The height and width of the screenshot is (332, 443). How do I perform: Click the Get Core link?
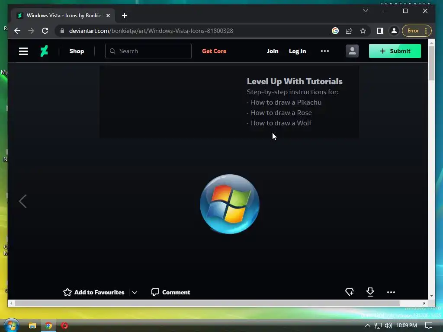pos(214,51)
